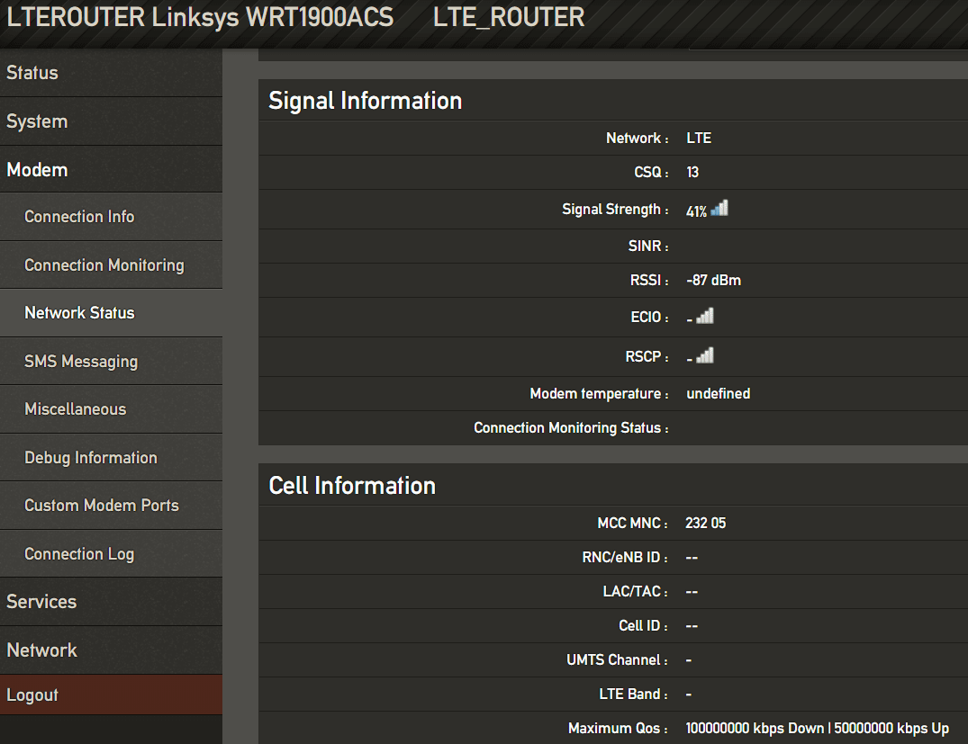Select the Network Status submenu entry
This screenshot has width=968, height=744.
click(x=79, y=312)
